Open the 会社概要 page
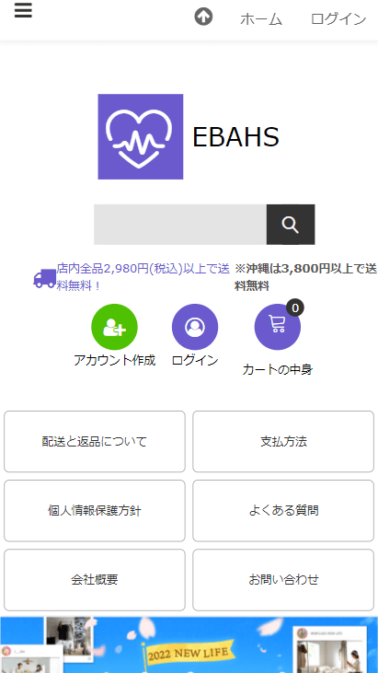This screenshot has width=378, height=673. 95,580
